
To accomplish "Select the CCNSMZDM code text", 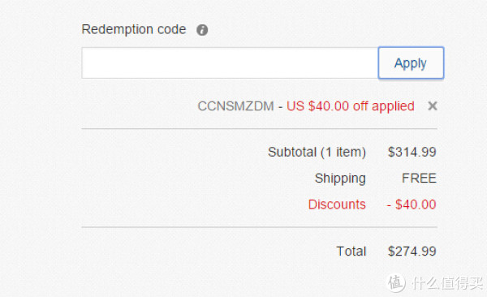I will [x=235, y=106].
